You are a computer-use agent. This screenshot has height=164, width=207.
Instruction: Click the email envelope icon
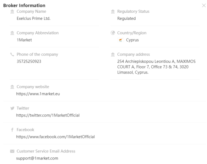[x=12, y=151]
